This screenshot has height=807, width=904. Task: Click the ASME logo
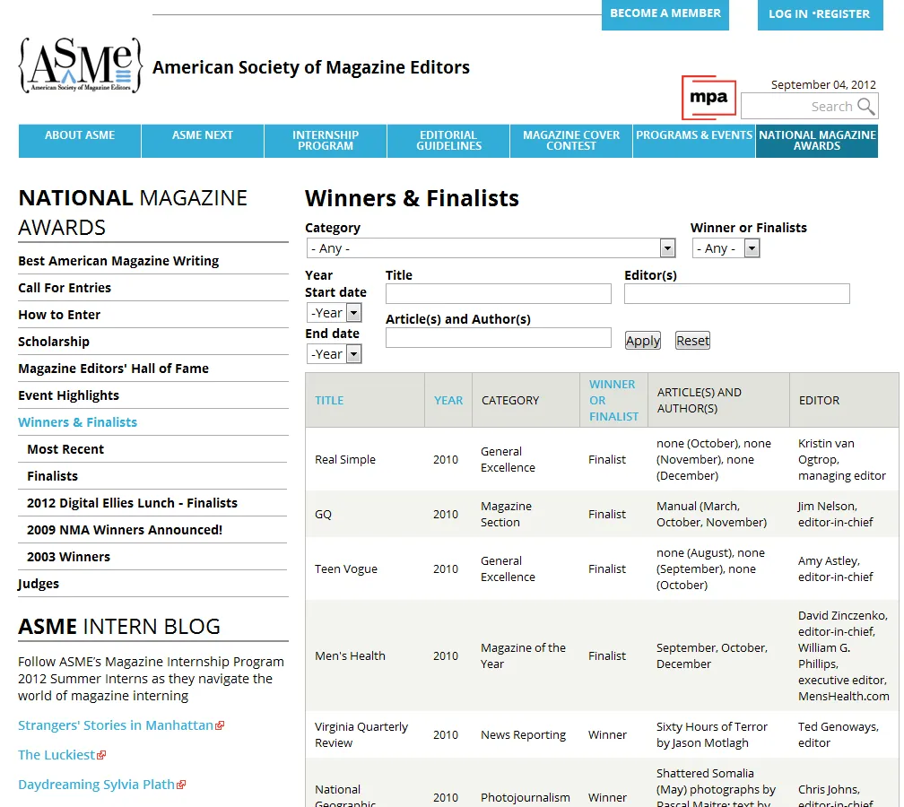80,65
